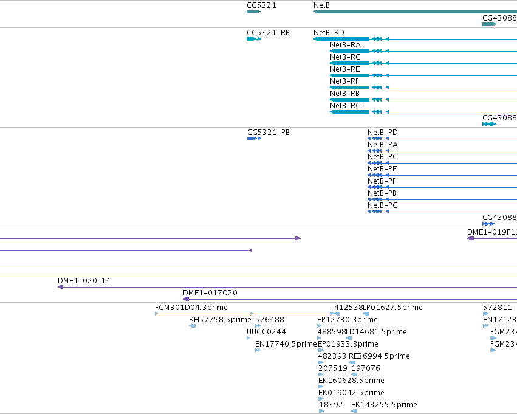517x414 pixels.
Task: Click the DME1-017O20 clone label
Action: point(210,293)
